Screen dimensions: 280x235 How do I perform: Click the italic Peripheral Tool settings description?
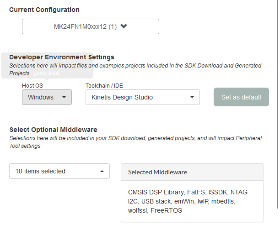tap(135, 142)
